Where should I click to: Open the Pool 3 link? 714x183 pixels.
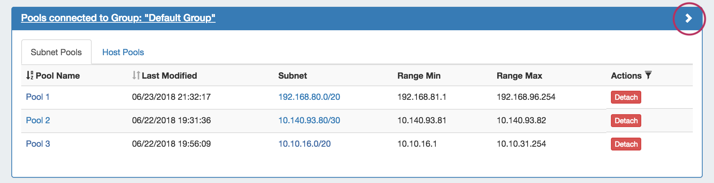(x=38, y=144)
